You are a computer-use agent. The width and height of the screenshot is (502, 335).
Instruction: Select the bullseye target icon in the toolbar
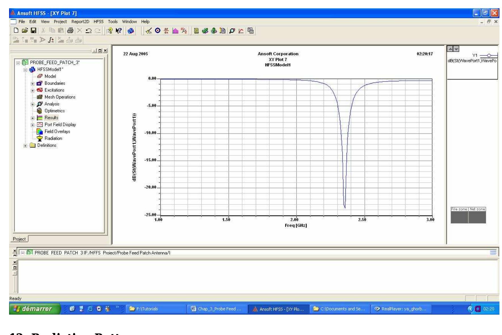[x=157, y=31]
